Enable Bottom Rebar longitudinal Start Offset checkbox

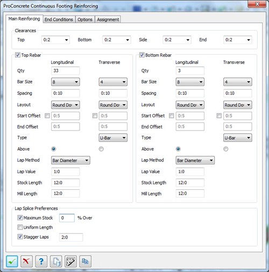[x=172, y=116]
